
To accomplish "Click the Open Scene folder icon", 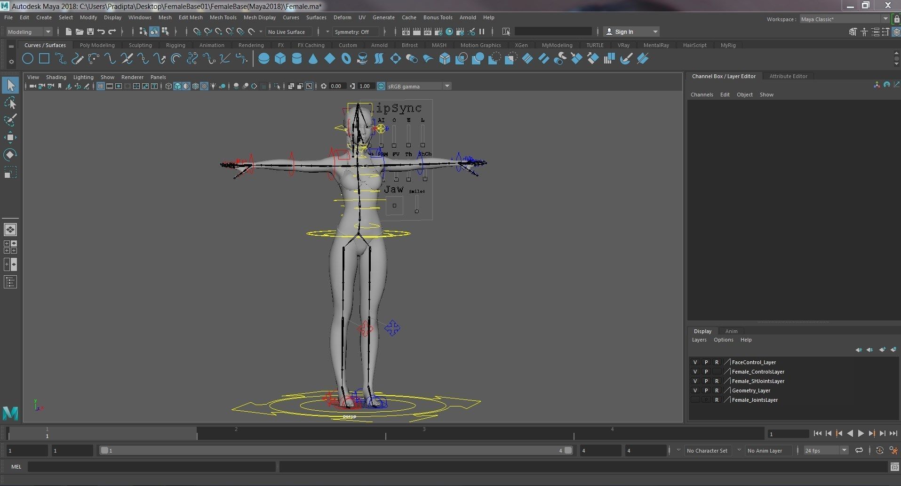I will (x=79, y=32).
